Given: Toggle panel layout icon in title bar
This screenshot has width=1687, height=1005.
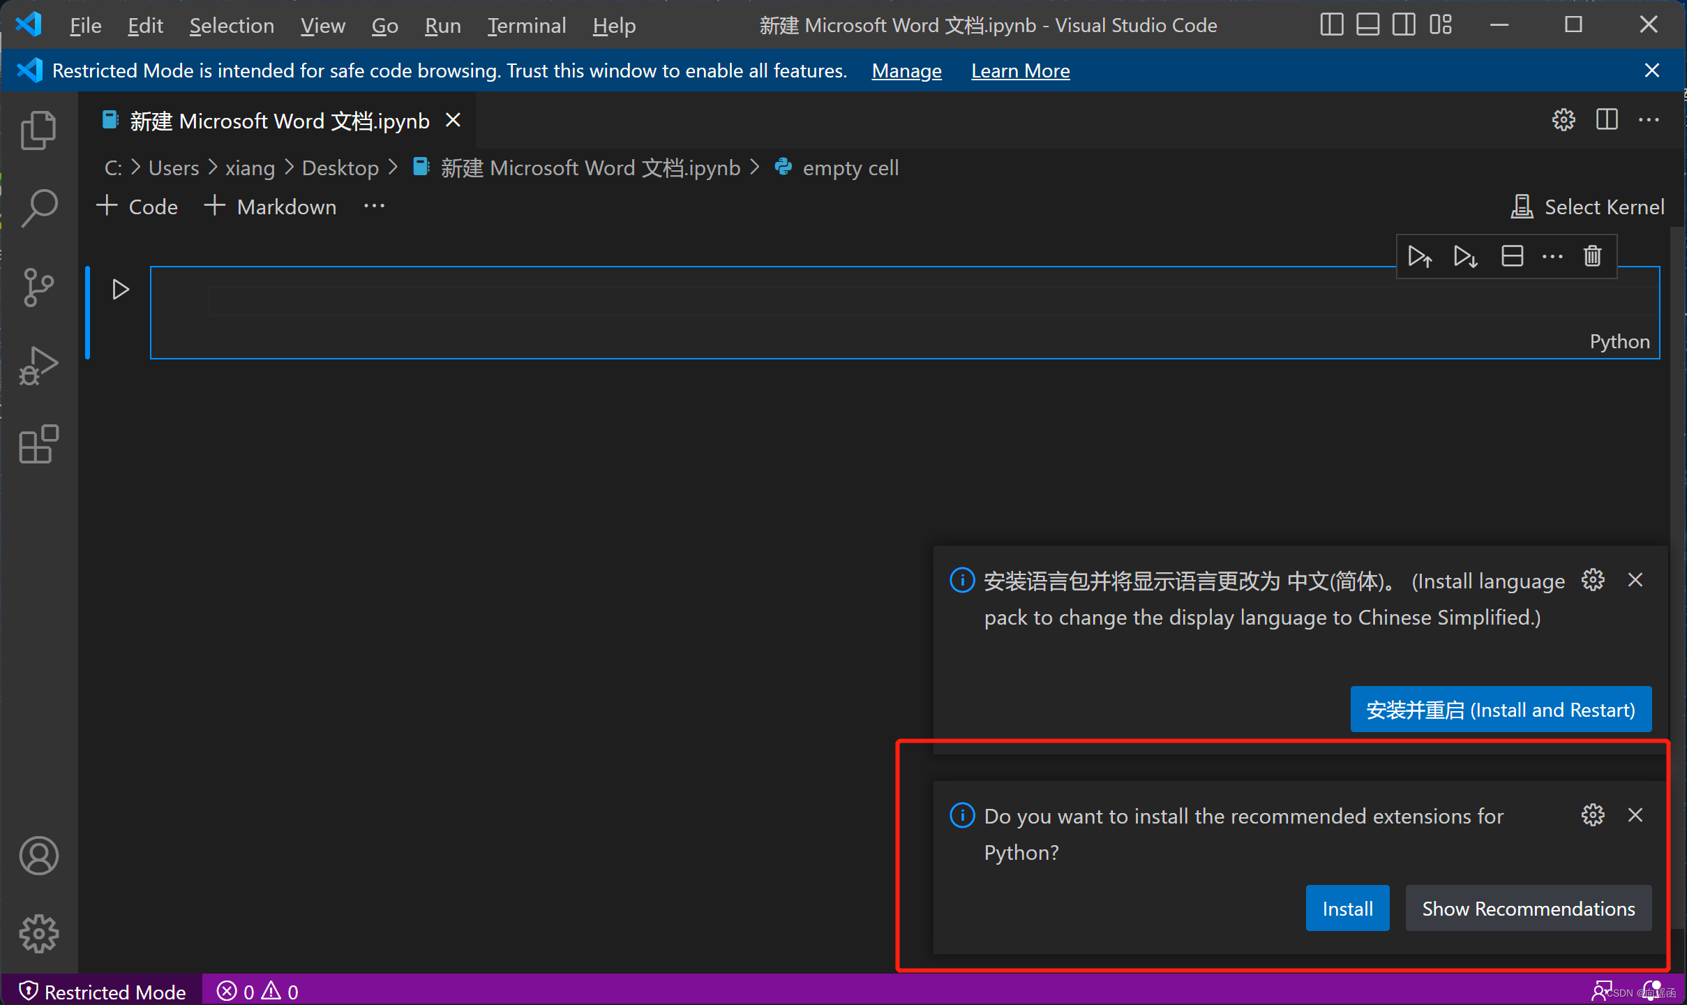Looking at the screenshot, I should [x=1367, y=24].
